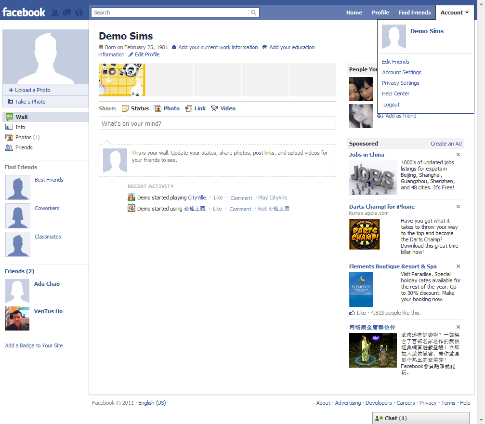Click the Facebook logo

(24, 13)
